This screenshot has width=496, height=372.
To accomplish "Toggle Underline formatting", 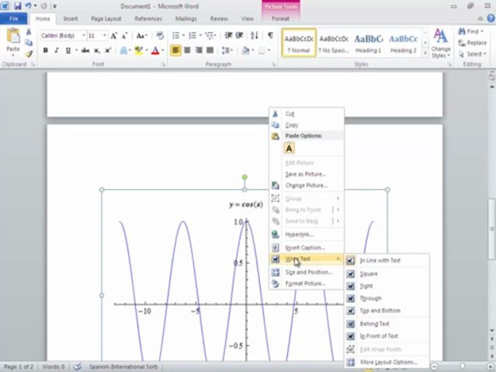I will (x=68, y=50).
